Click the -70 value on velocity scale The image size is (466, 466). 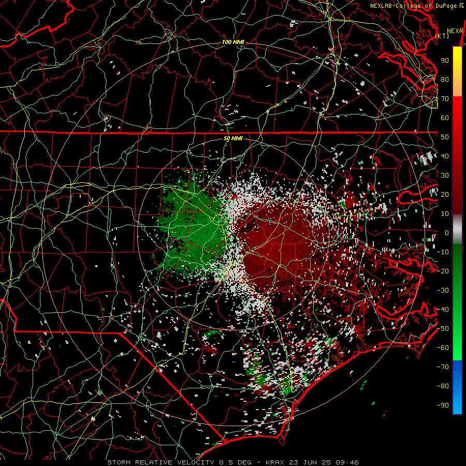tap(443, 367)
